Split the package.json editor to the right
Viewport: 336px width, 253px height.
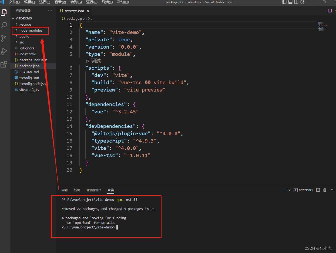[330, 11]
